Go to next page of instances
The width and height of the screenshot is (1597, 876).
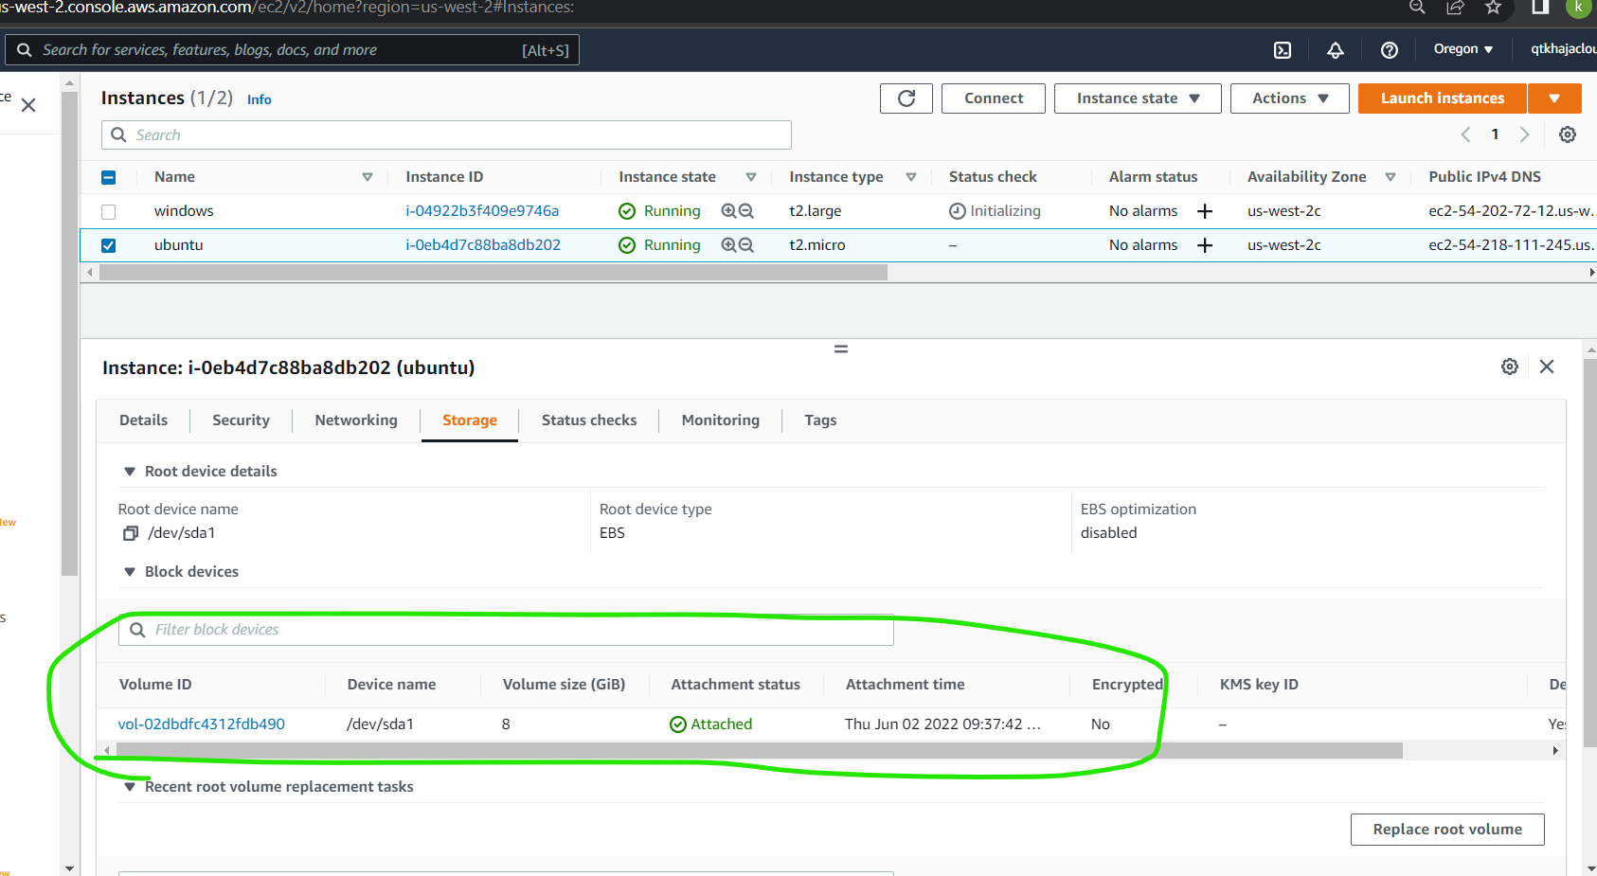coord(1524,134)
